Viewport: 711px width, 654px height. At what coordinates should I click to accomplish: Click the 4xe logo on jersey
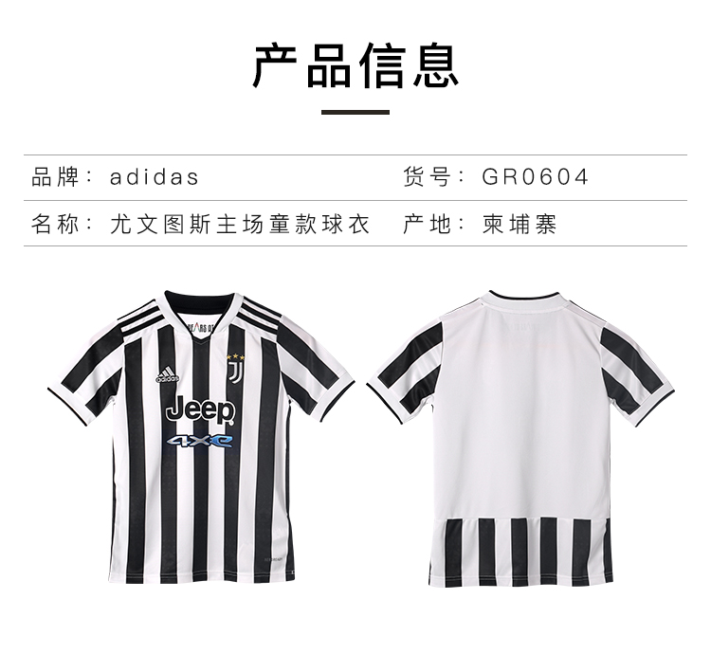pos(200,441)
